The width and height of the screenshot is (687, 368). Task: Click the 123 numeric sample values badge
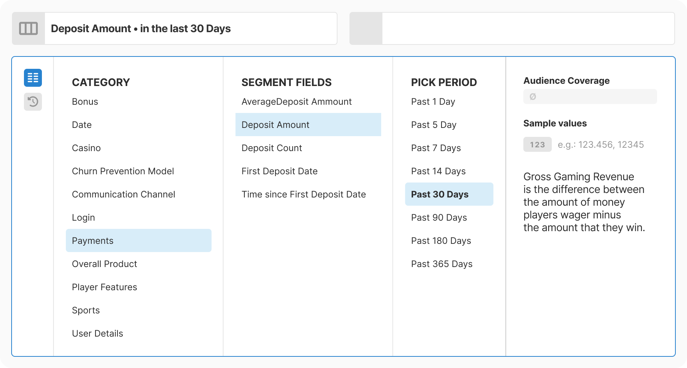[537, 144]
